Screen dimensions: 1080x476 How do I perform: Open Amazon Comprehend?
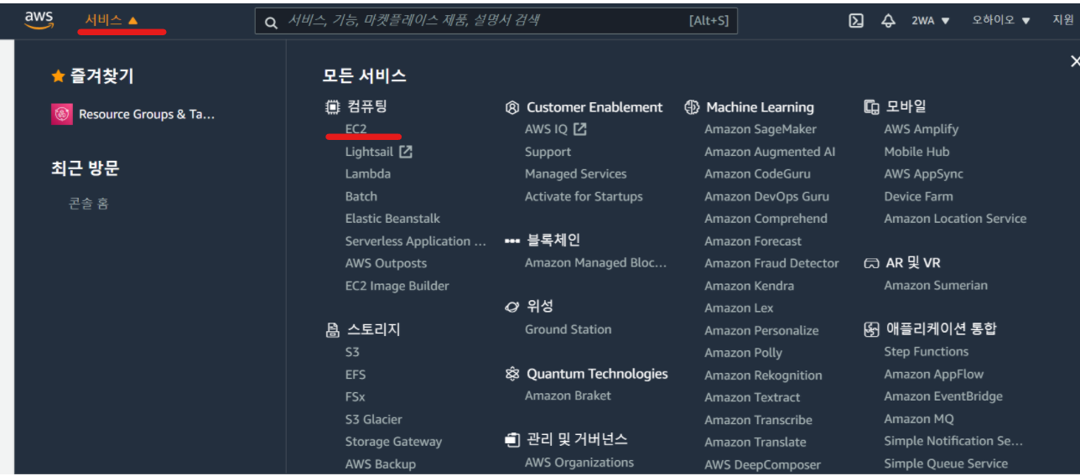[766, 218]
